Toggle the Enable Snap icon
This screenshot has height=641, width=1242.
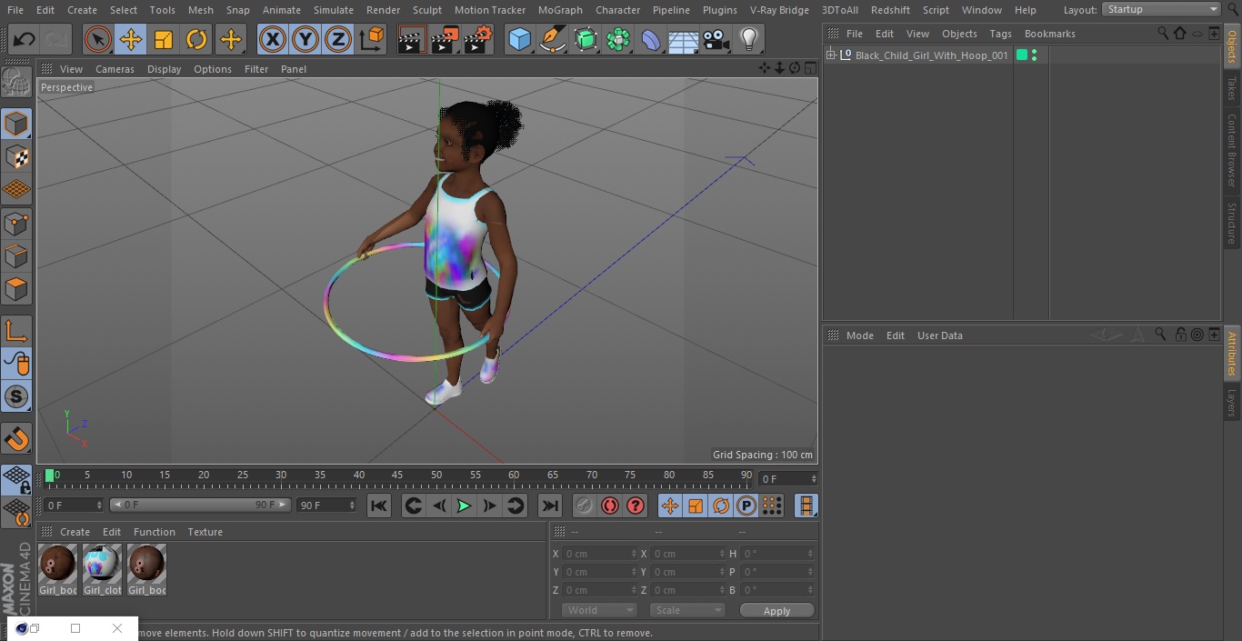[16, 396]
